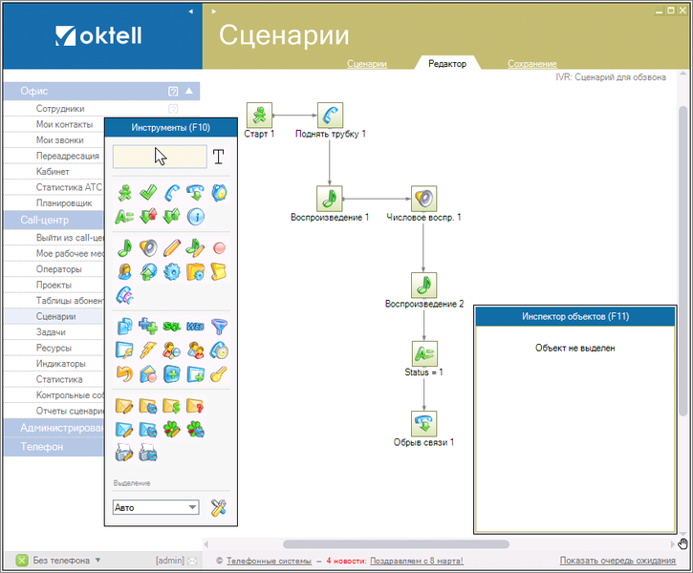Select the envelope with red question mark tool

tap(195, 406)
